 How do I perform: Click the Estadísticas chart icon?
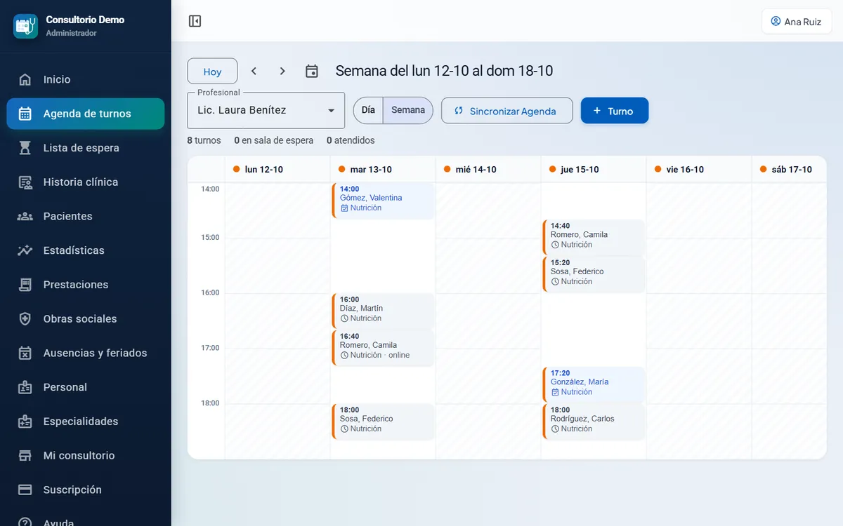pos(25,250)
